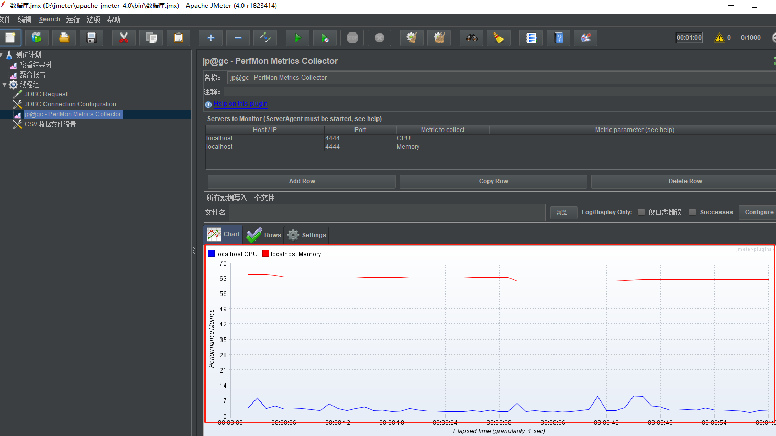Click the 注释 comment input field
Viewport: 776px width, 436px height.
(500, 92)
